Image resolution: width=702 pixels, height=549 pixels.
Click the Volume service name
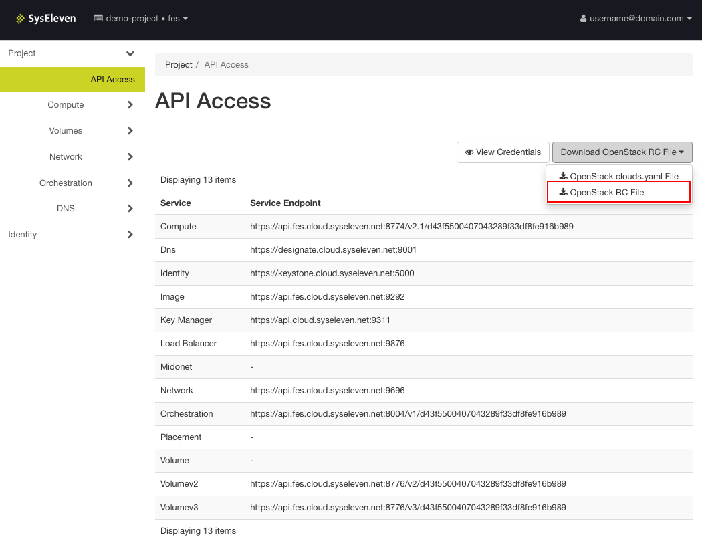point(174,460)
